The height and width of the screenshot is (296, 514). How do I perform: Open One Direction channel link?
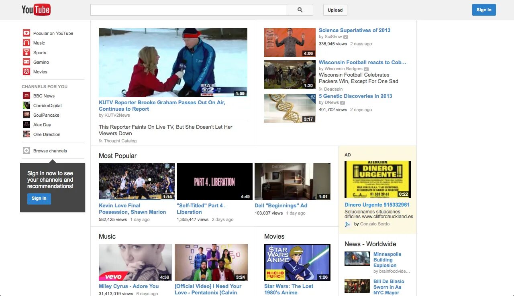[47, 134]
